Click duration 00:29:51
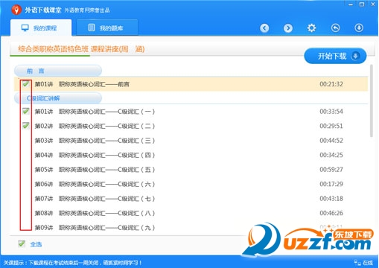This screenshot has height=268, width=379. [x=331, y=126]
